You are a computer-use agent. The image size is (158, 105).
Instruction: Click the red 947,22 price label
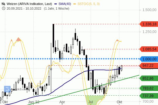[149, 66]
